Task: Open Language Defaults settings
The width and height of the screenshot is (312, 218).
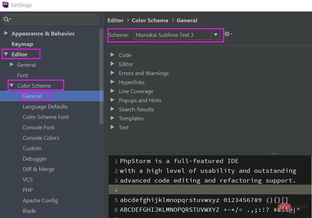Action: [45, 107]
